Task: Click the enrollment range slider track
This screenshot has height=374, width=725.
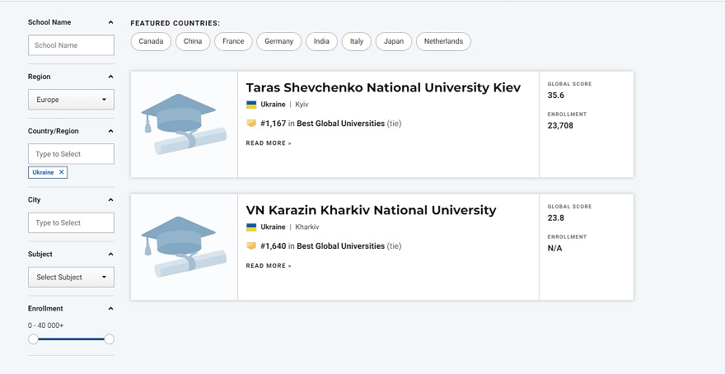Action: pos(71,339)
